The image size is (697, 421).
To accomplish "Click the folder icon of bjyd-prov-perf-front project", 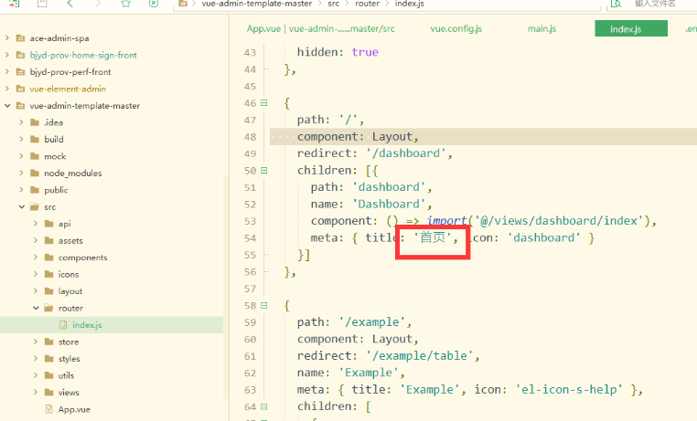I will (x=20, y=72).
